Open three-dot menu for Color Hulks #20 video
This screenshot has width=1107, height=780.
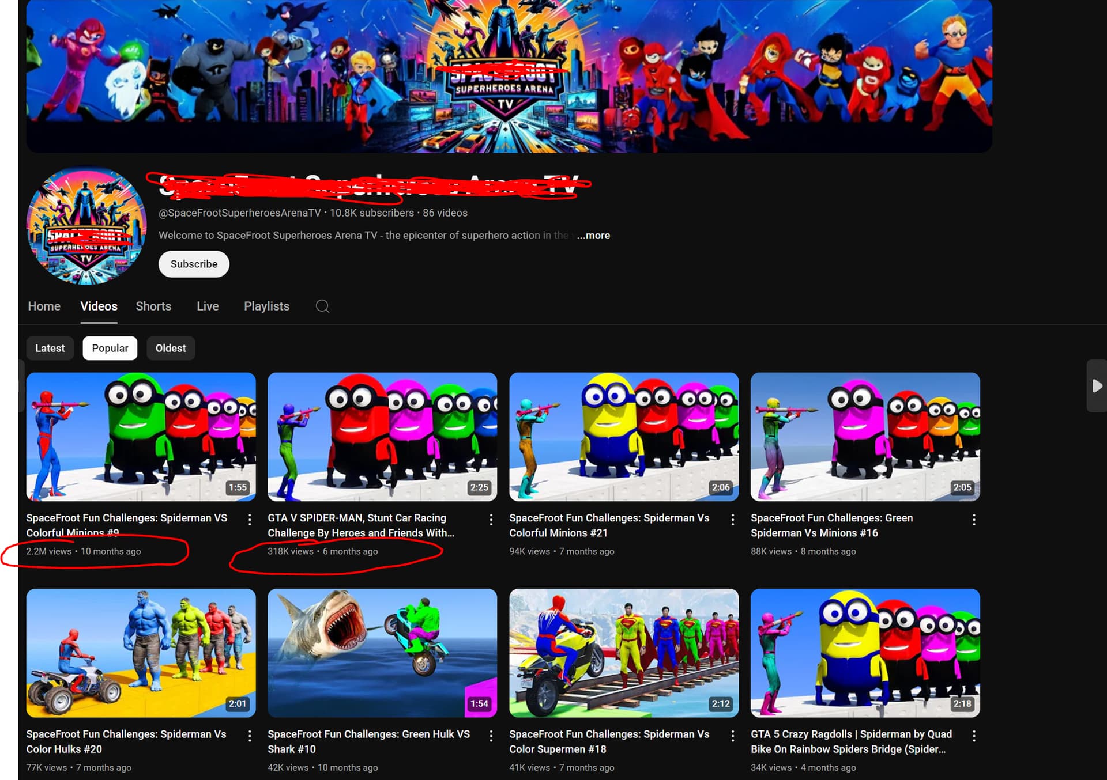250,736
